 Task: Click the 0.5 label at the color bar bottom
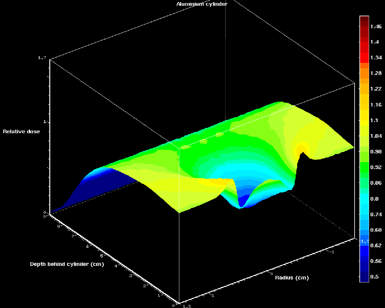pos(374,277)
